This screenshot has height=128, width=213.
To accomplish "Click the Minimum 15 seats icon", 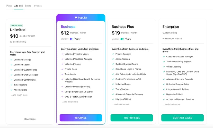I will (x=164, y=39).
